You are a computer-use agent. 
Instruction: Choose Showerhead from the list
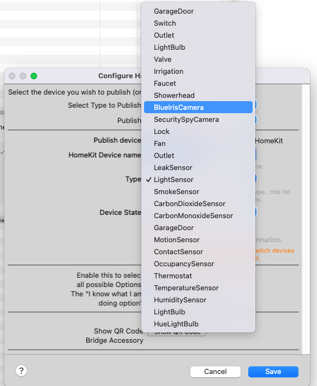click(198, 95)
